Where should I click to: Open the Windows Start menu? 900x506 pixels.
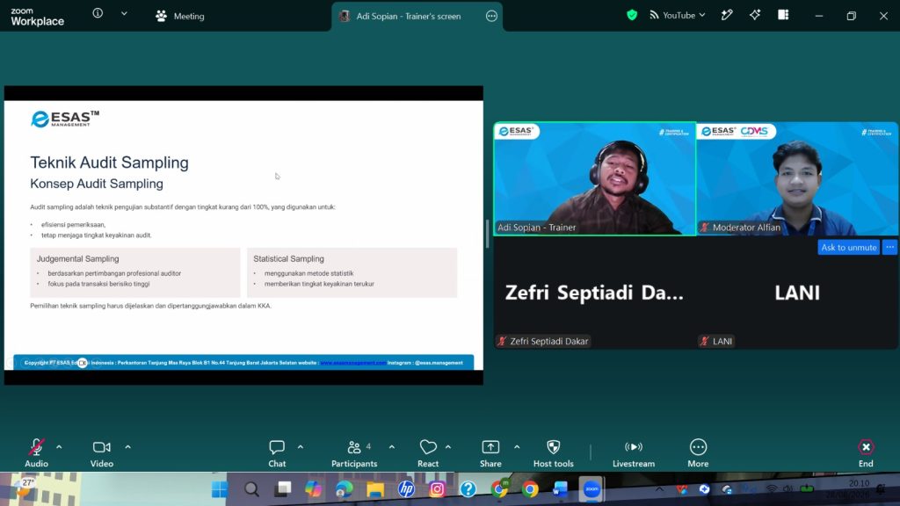tap(219, 489)
